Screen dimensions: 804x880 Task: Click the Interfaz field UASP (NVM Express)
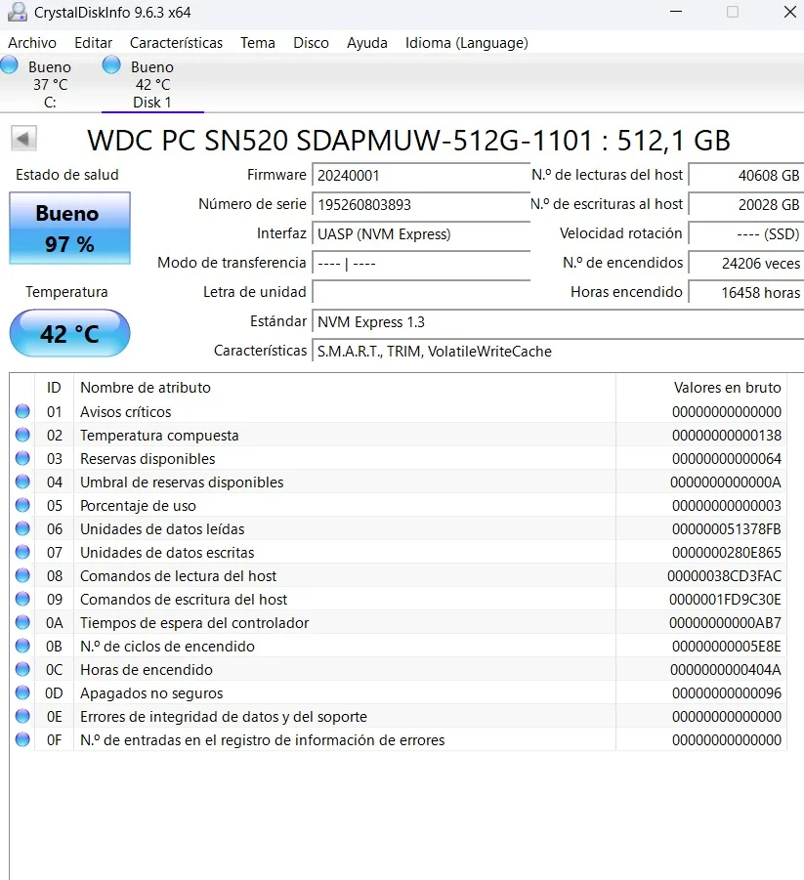coord(421,233)
